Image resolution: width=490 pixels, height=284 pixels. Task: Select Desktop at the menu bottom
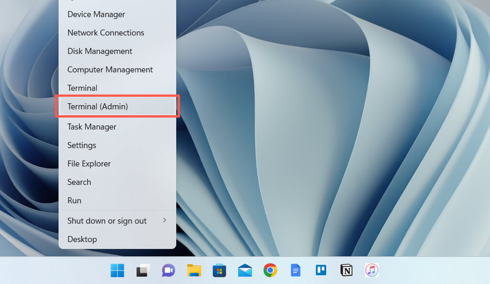coord(117,239)
